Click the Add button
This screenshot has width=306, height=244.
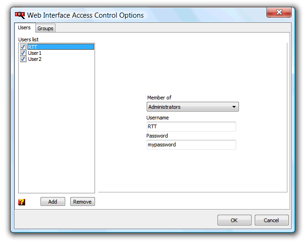[53, 202]
